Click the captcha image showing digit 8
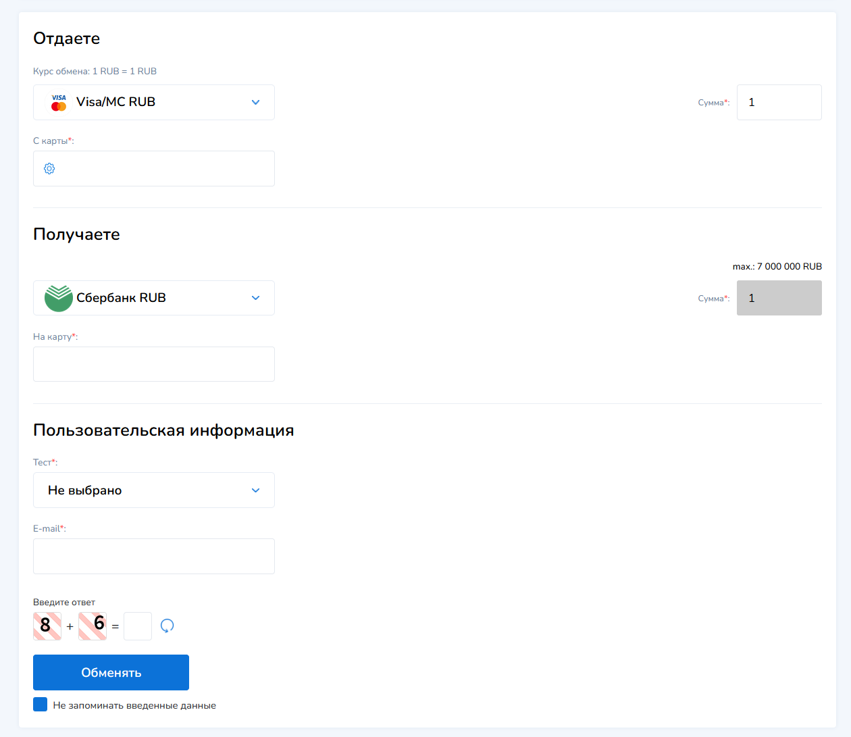Image resolution: width=851 pixels, height=737 pixels. click(x=47, y=626)
